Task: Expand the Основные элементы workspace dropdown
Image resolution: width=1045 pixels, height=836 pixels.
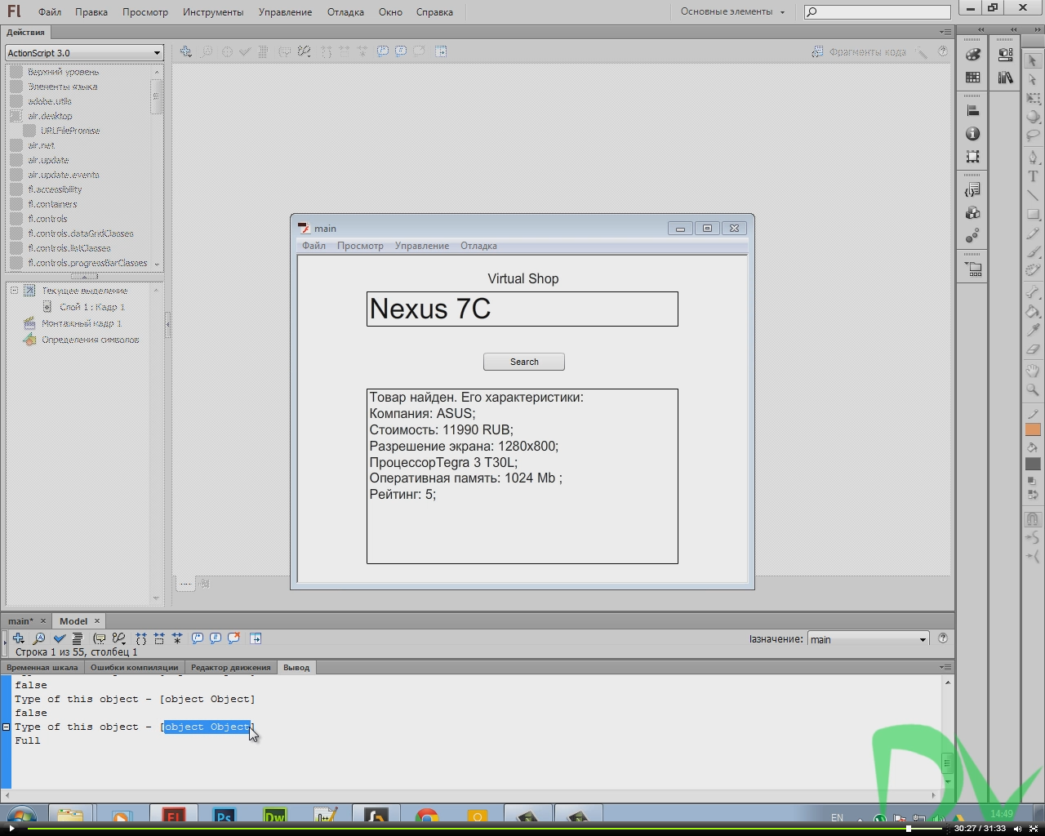Action: (732, 12)
